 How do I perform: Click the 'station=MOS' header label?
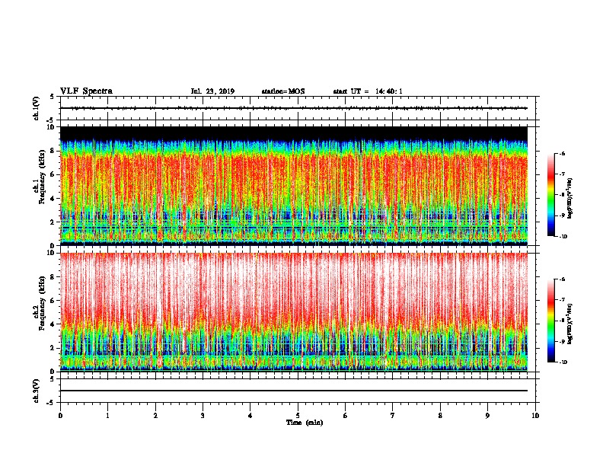tap(283, 91)
